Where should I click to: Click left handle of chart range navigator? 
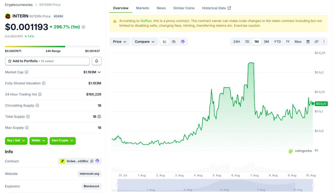coord(117,185)
